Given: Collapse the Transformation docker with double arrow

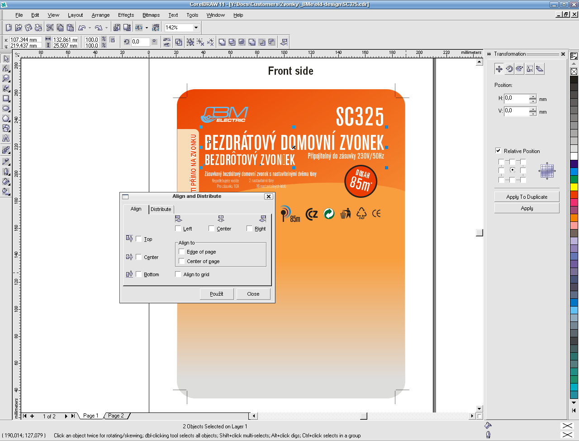Looking at the screenshot, I should point(489,54).
